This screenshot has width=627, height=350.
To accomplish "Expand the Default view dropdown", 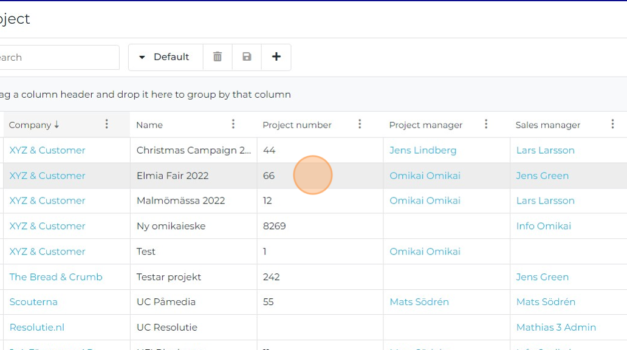I will [165, 57].
